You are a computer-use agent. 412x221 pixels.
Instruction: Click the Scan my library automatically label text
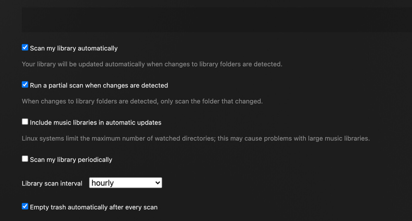tap(74, 48)
